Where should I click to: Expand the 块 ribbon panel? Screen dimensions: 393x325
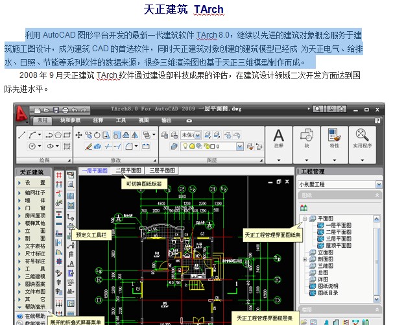click(307, 160)
